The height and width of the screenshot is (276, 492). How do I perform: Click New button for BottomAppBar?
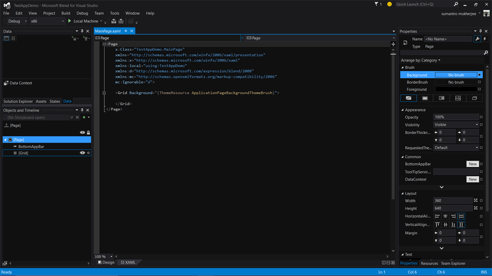click(x=472, y=164)
